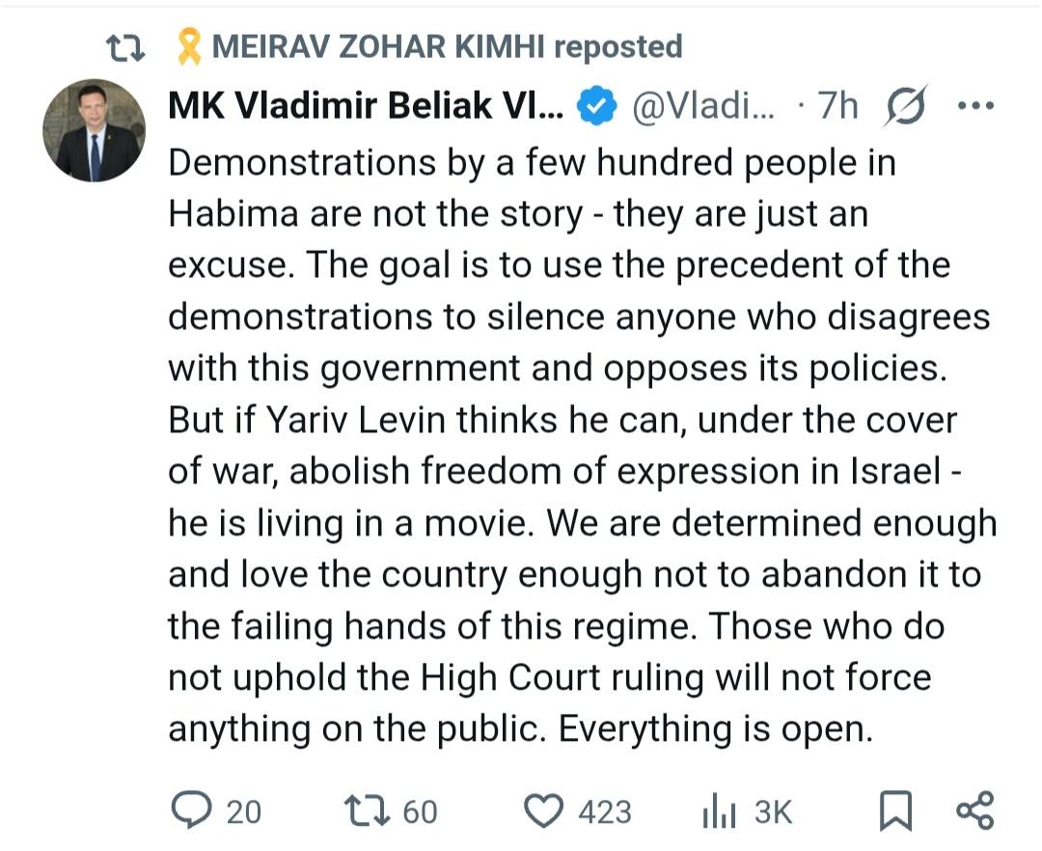Open MEIRAV ZOHAR KIMHI reposted link
Viewport: 1042px width, 851px height.
(446, 46)
